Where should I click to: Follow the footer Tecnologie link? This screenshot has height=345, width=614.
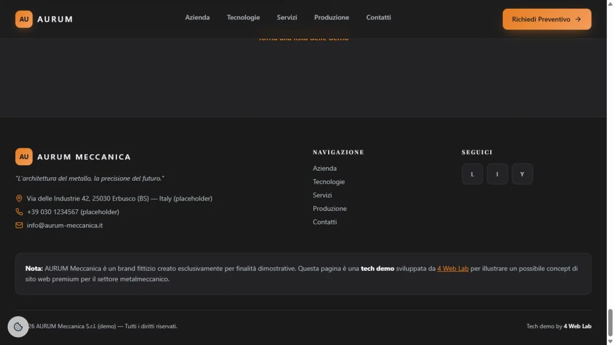click(329, 182)
